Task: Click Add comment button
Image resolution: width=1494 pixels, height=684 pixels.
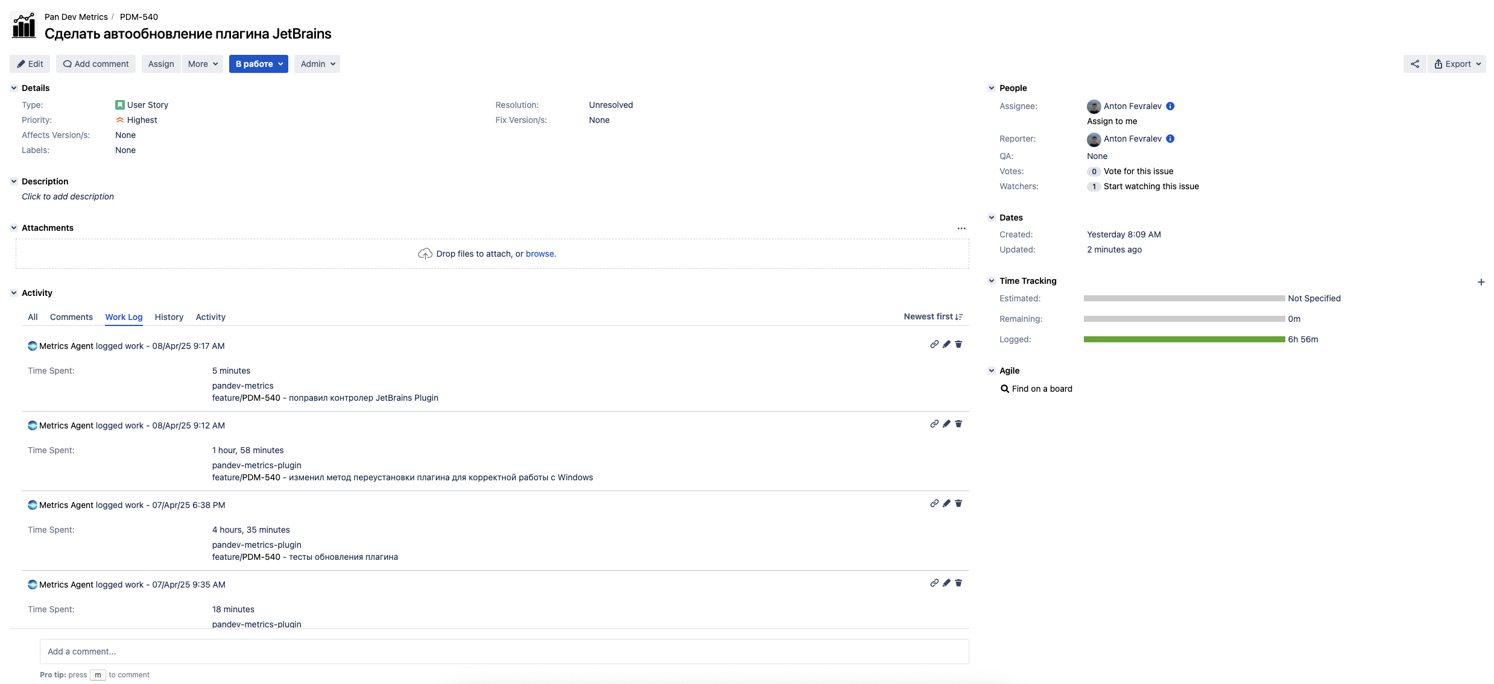Action: 96,64
